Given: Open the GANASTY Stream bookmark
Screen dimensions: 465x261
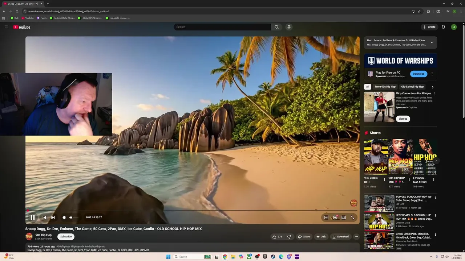Looking at the screenshot, I should coord(118,18).
